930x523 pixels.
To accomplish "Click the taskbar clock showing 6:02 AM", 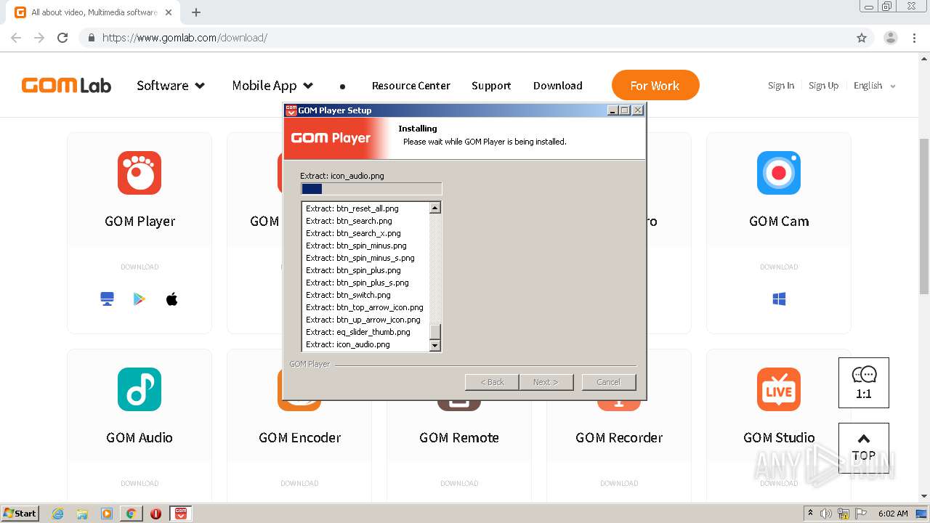I will pyautogui.click(x=893, y=514).
